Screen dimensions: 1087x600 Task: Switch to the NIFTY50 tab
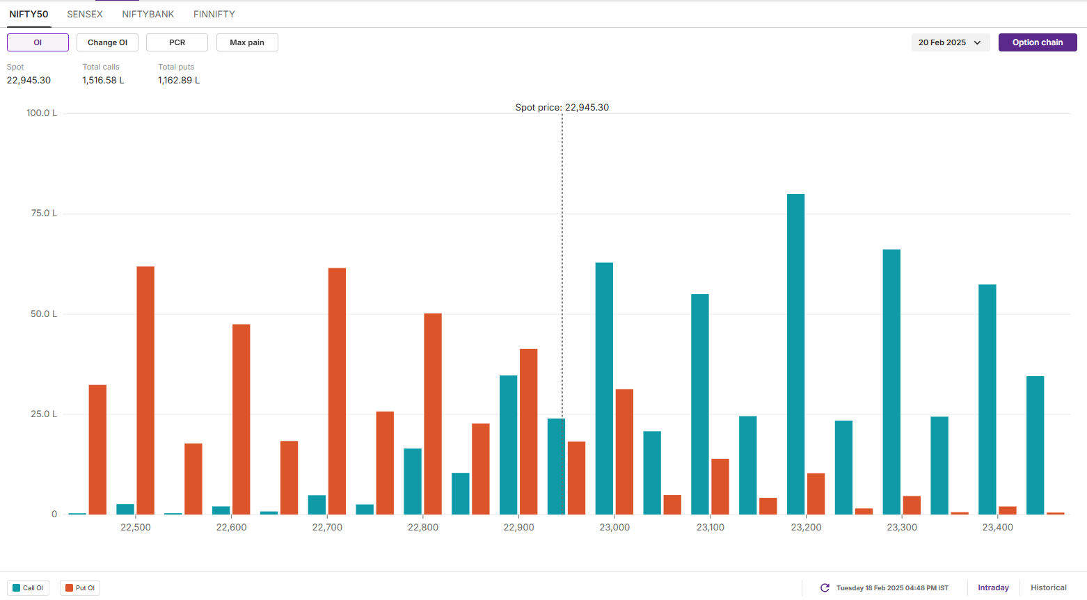coord(29,14)
